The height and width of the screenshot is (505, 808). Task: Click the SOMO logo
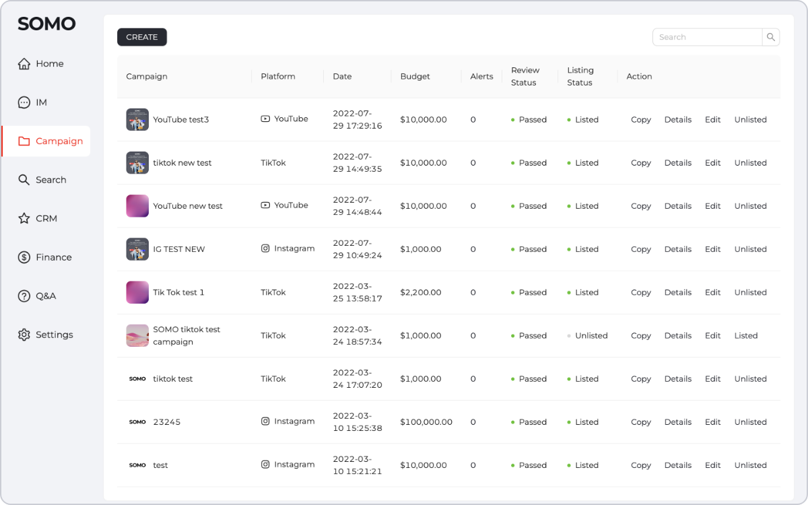click(x=46, y=24)
